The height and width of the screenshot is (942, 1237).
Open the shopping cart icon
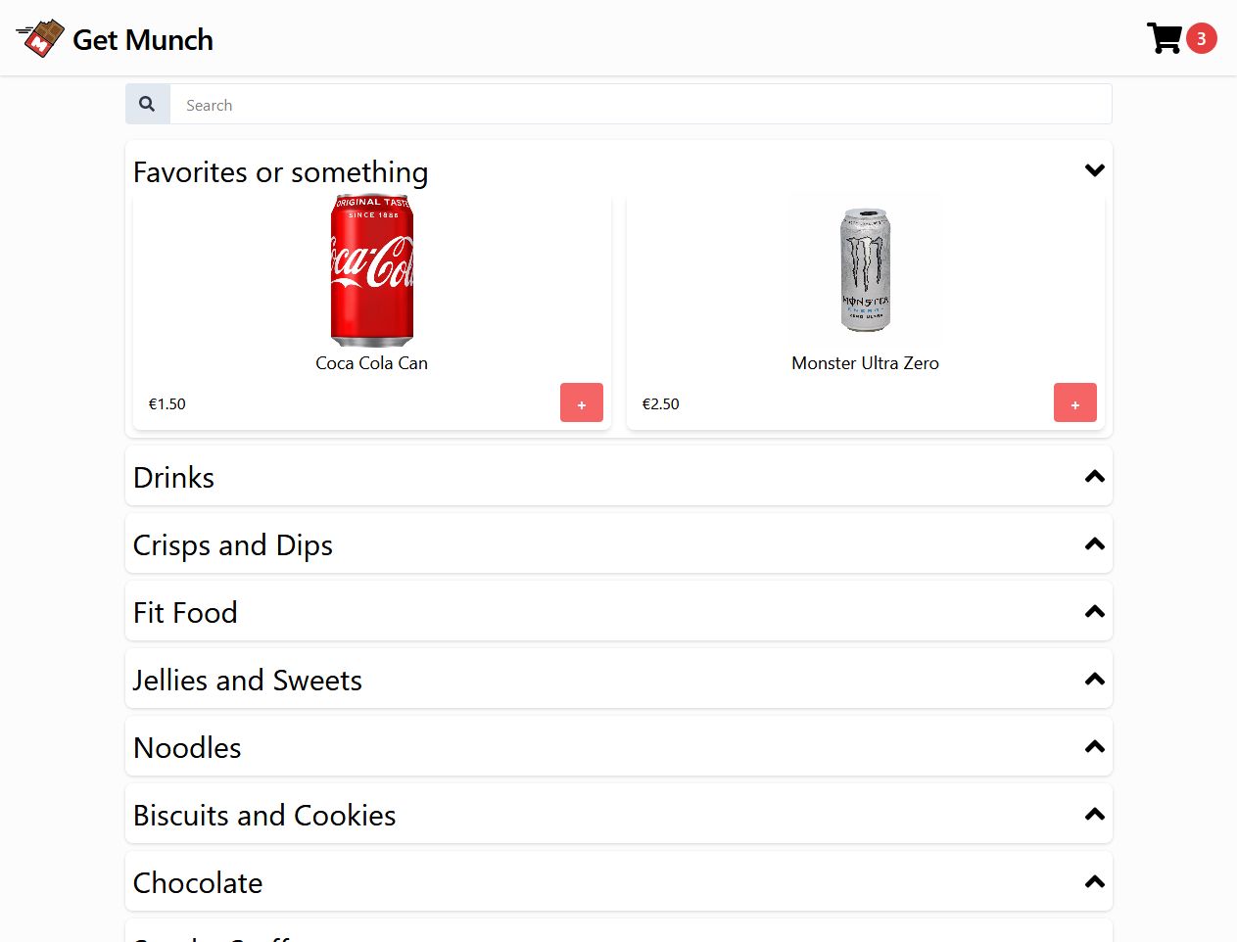tap(1165, 37)
